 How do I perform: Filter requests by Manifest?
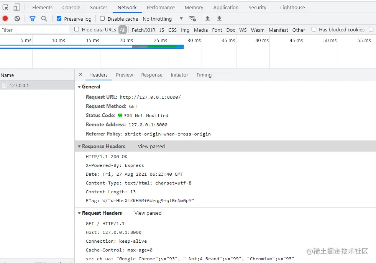point(278,30)
